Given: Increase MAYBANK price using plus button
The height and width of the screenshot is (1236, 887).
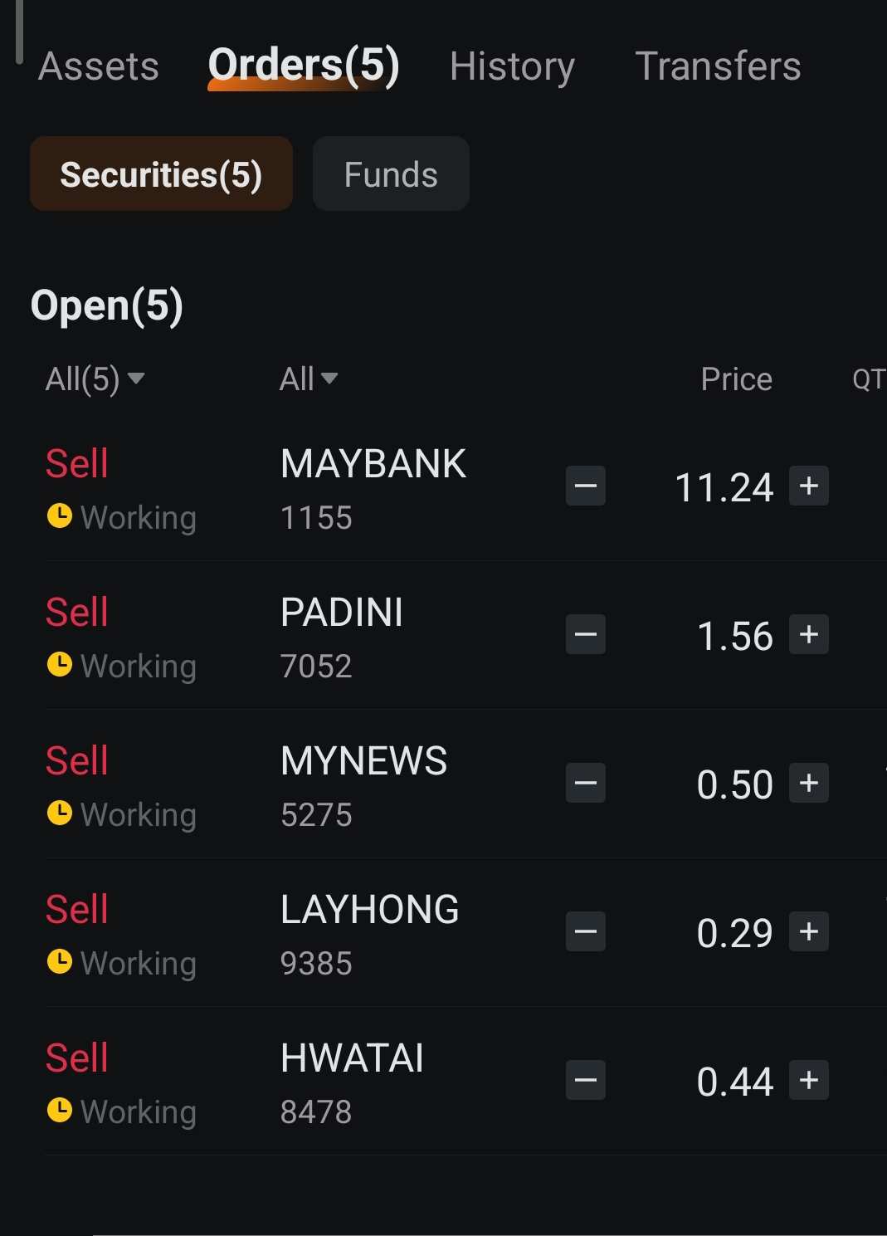Looking at the screenshot, I should [809, 486].
